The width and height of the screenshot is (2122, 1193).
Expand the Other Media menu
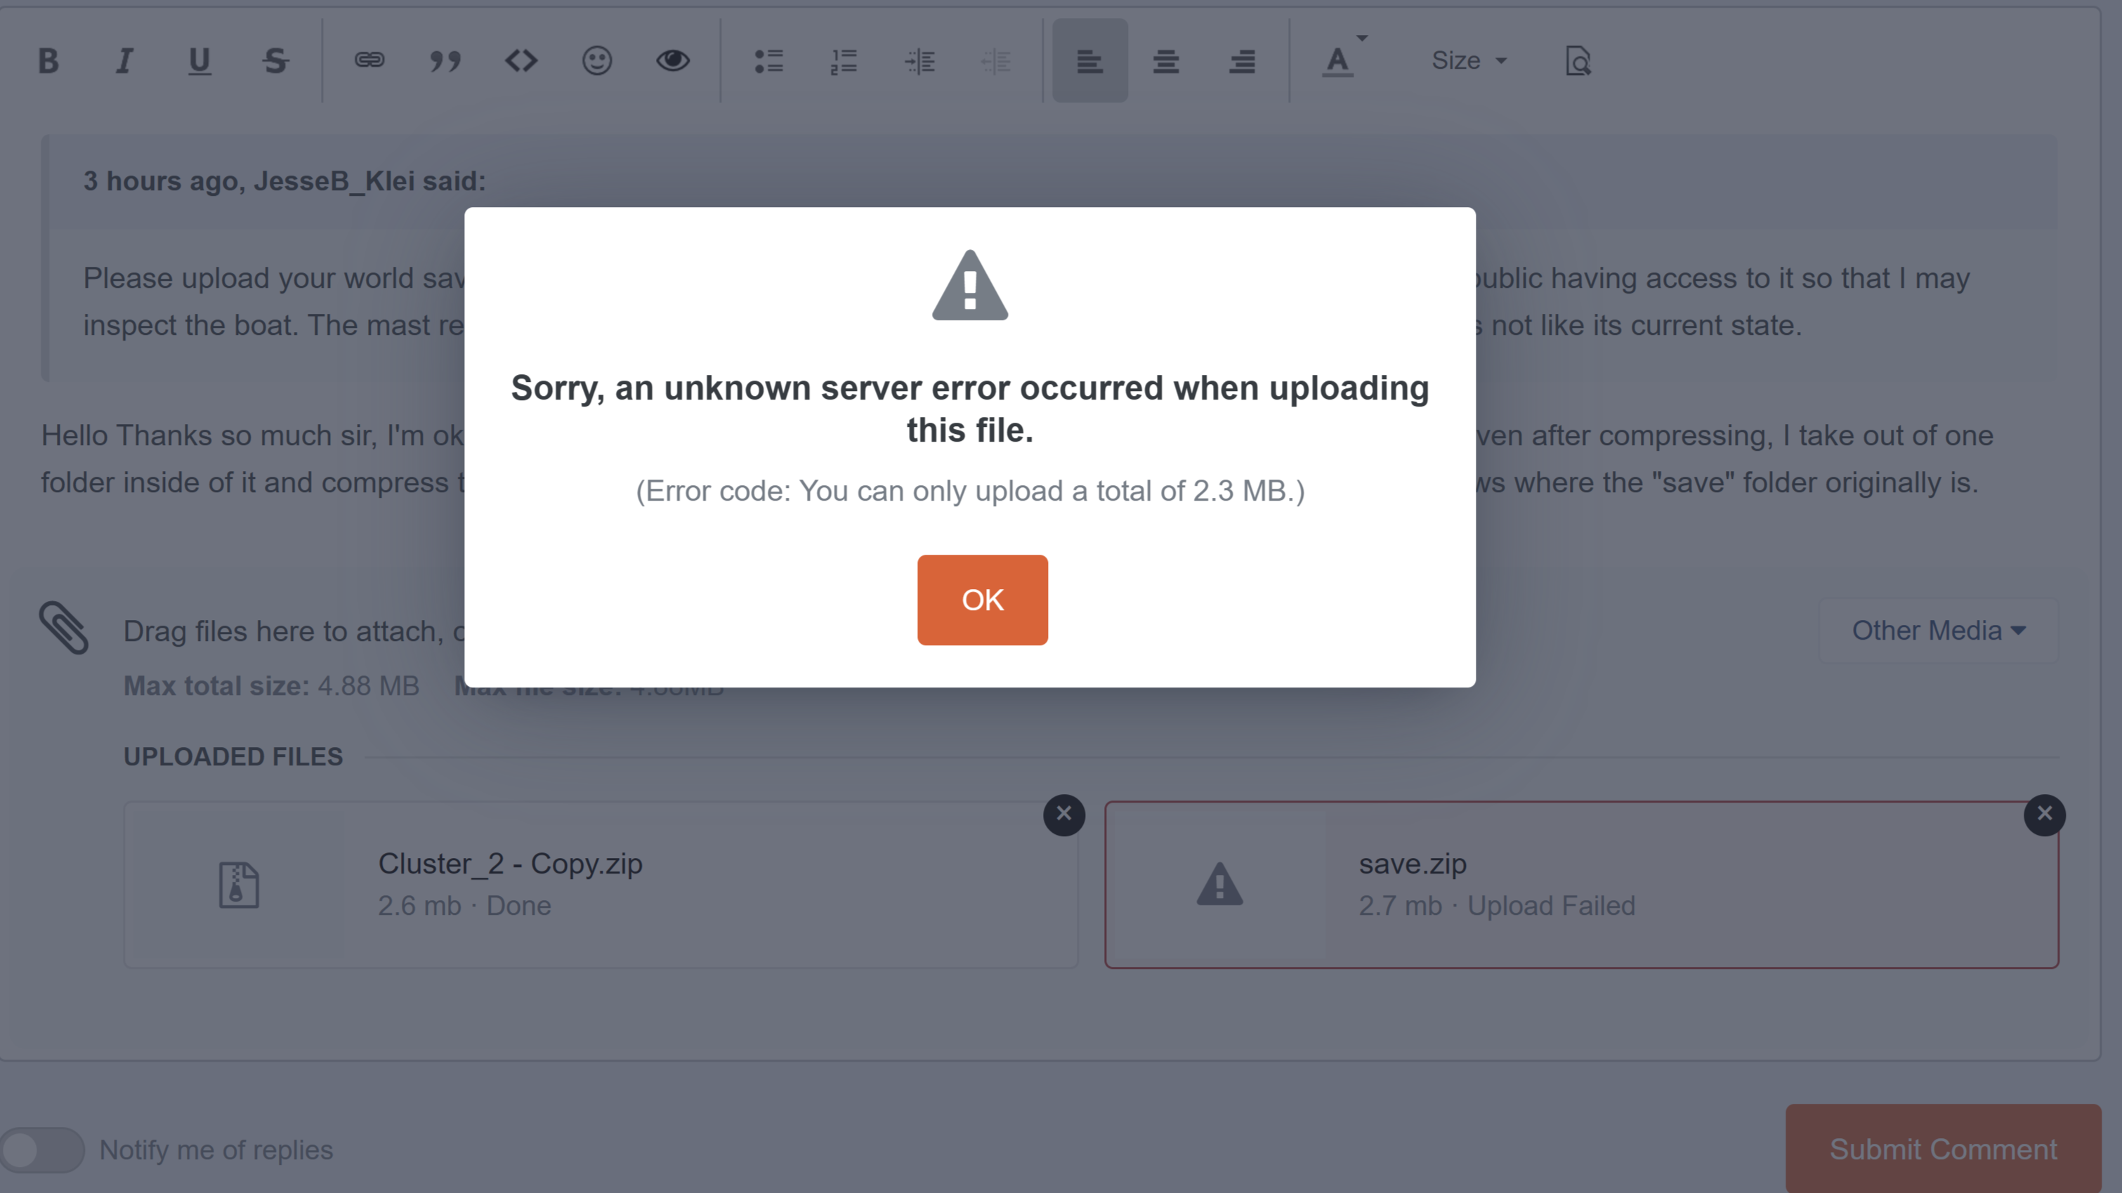[1938, 631]
